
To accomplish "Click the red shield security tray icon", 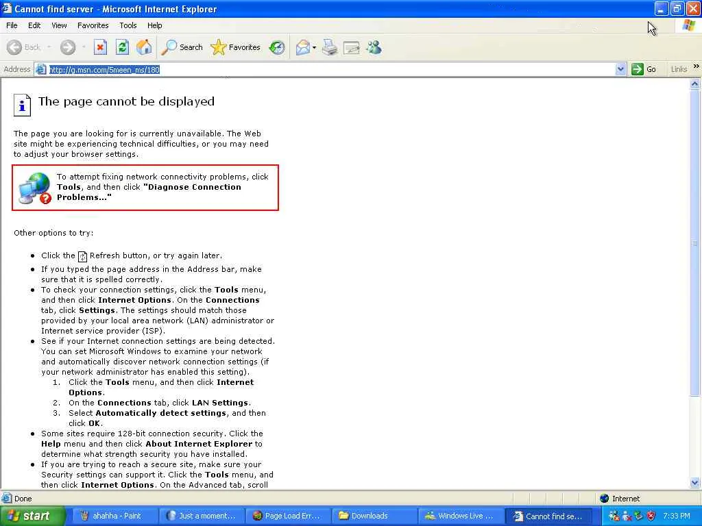I will [651, 516].
